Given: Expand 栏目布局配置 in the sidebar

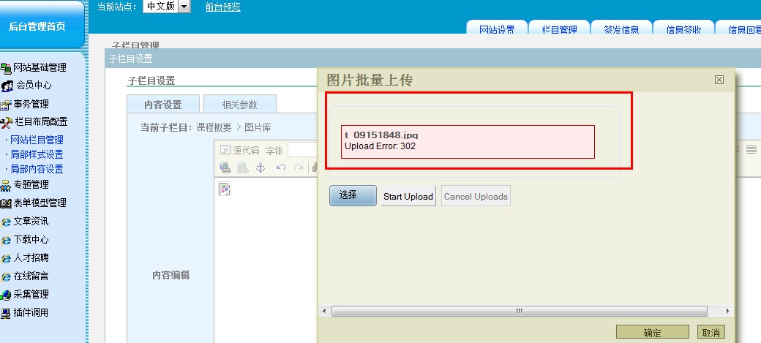Looking at the screenshot, I should (x=40, y=122).
